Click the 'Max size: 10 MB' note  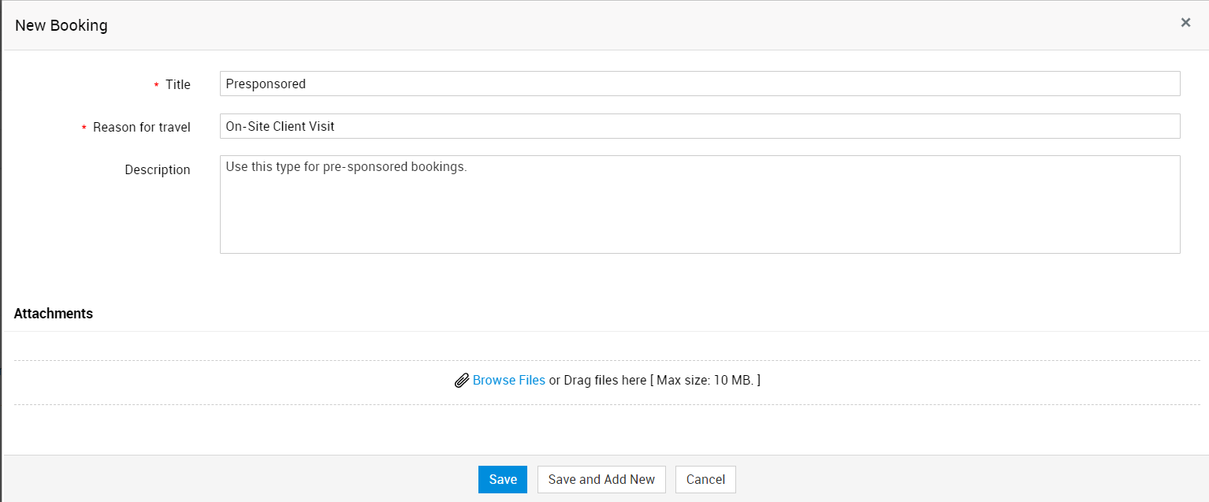coord(706,380)
